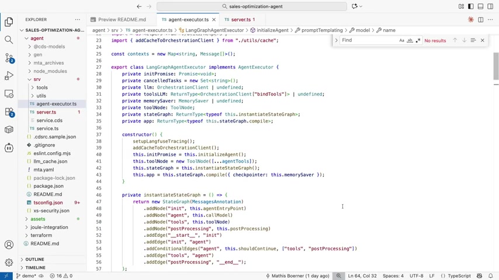This screenshot has width=499, height=280.
Task: Open Explorer Views and More Actions ellipsis
Action: coord(78,19)
